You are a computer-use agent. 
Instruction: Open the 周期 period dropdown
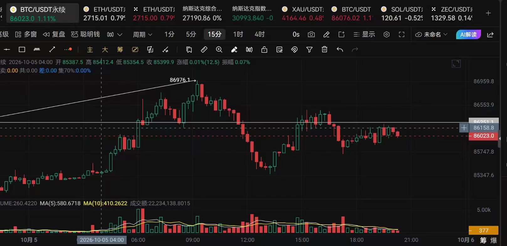tap(143, 34)
